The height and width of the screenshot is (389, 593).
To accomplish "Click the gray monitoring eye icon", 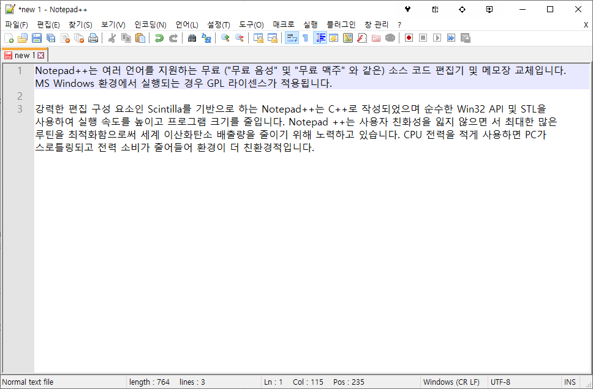I will pyautogui.click(x=390, y=38).
